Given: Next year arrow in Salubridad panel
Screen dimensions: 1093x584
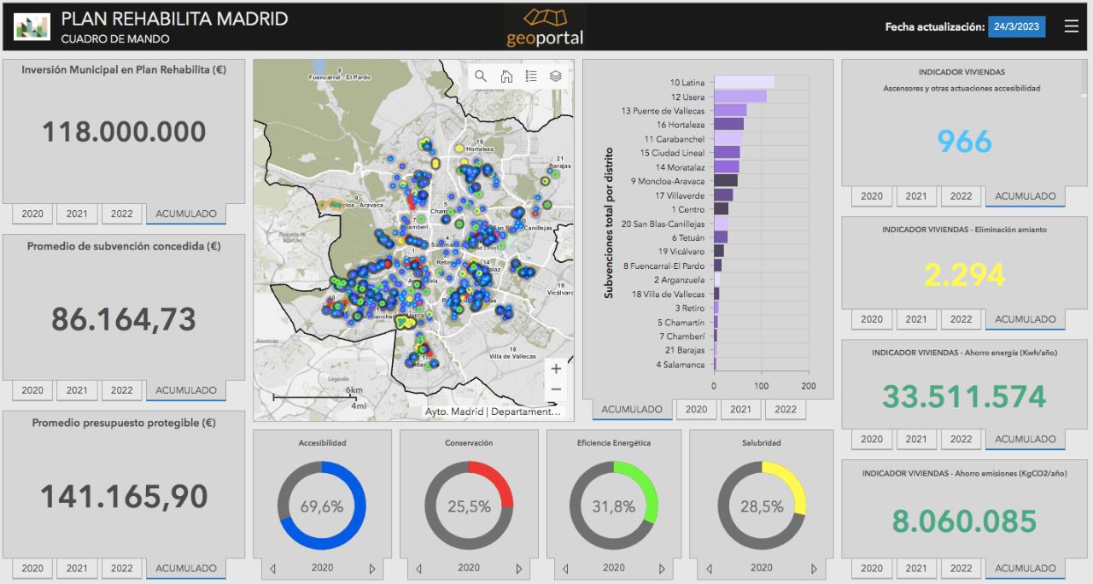Looking at the screenshot, I should pos(815,569).
